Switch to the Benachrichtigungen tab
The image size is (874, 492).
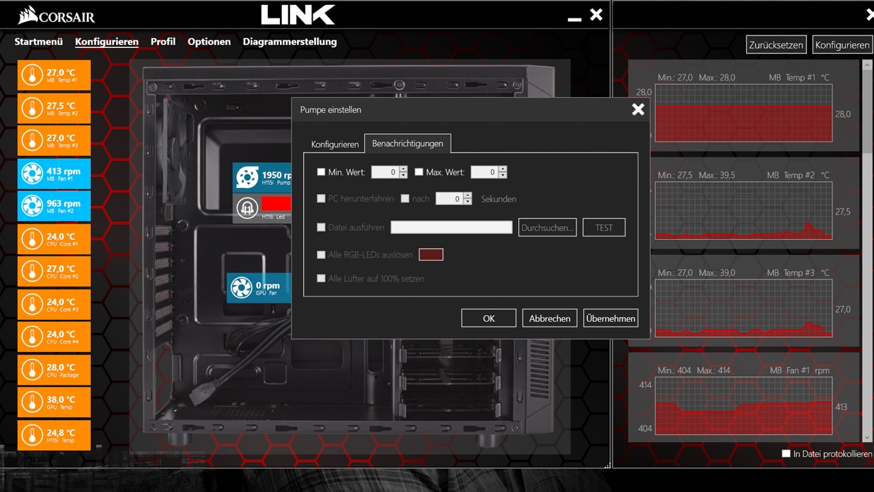pyautogui.click(x=408, y=143)
